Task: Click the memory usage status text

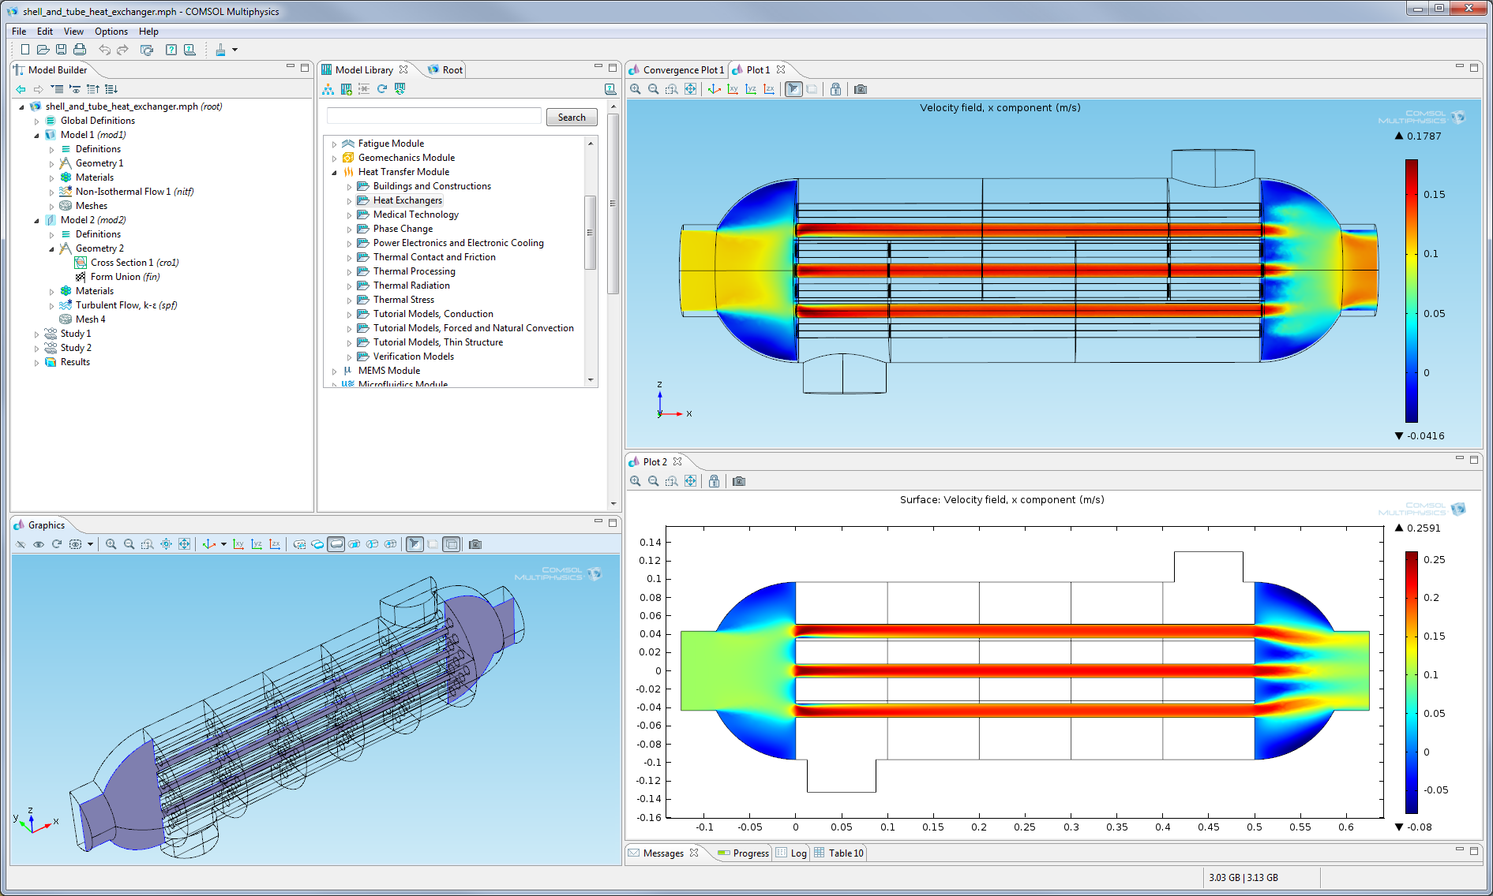Action: [1243, 878]
